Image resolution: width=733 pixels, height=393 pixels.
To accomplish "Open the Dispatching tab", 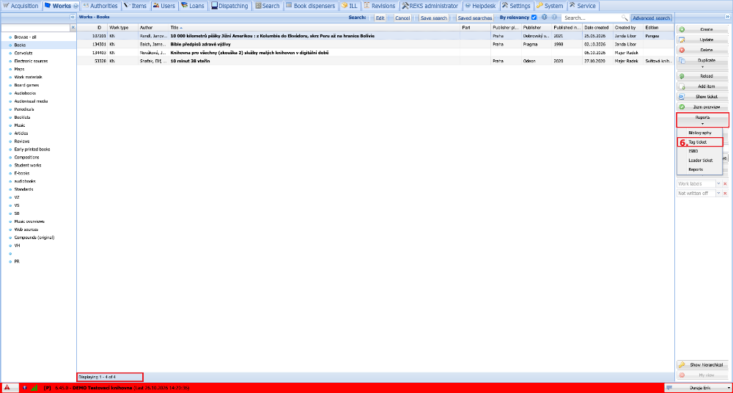I will 229,6.
